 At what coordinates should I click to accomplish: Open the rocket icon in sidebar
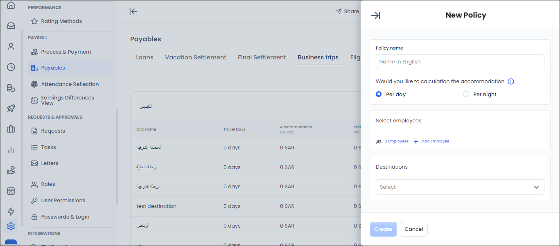click(11, 108)
